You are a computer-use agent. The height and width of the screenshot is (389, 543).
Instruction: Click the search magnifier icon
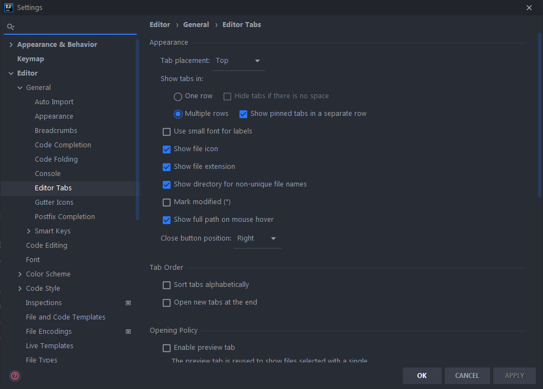pos(10,26)
